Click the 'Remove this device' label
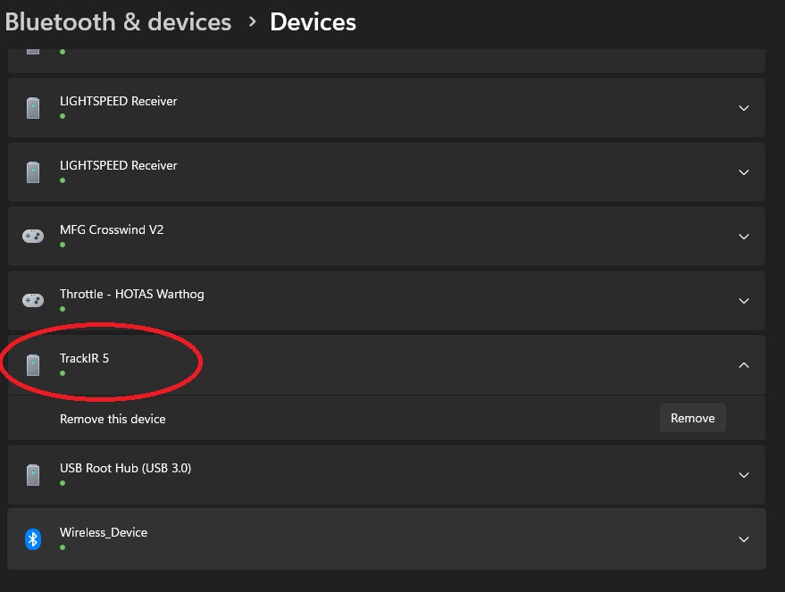Image resolution: width=785 pixels, height=592 pixels. (x=113, y=419)
